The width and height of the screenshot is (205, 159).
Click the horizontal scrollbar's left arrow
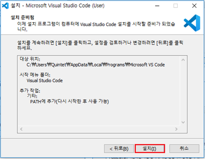[x=21, y=129]
